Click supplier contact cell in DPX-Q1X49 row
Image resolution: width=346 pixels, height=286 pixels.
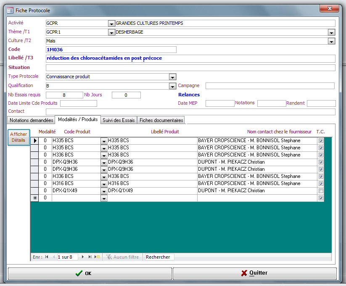257,191
